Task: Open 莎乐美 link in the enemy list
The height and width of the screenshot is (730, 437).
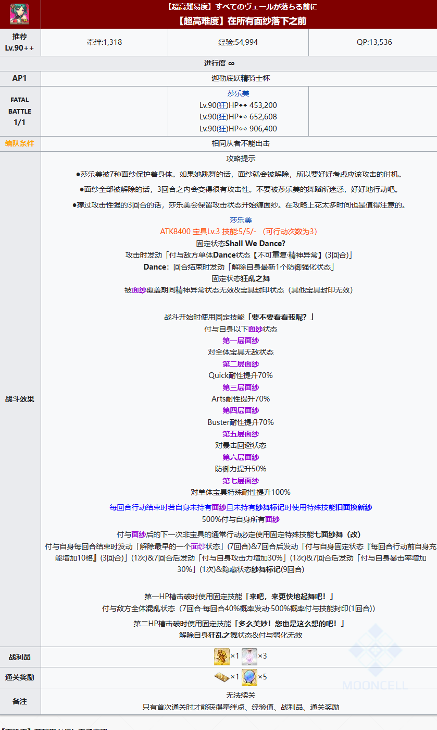Action: 239,93
